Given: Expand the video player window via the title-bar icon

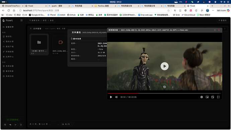Looking at the screenshot, I should click(215, 30).
